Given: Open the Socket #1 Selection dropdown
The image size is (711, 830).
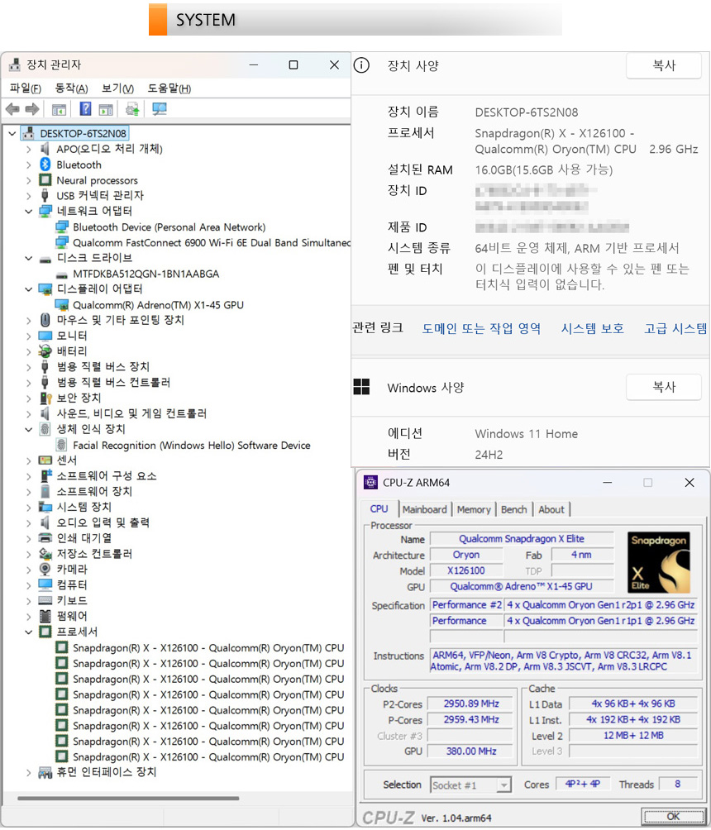Looking at the screenshot, I should tap(470, 785).
